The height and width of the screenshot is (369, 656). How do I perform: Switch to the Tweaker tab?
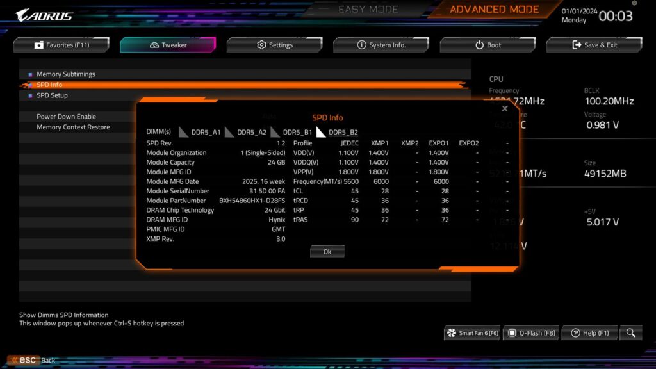click(x=168, y=45)
